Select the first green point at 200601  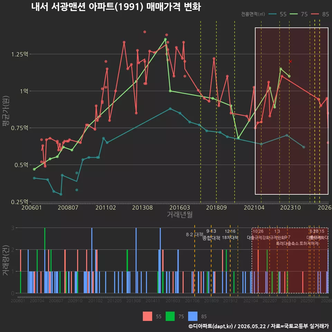coord(34,169)
